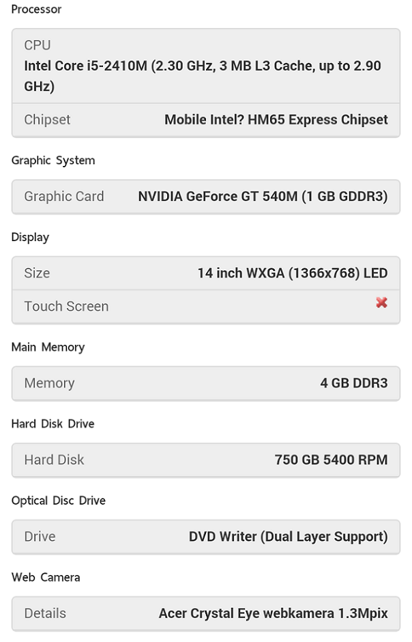Click the 14 inch WXGA size value
412x642 pixels.
[x=292, y=273]
